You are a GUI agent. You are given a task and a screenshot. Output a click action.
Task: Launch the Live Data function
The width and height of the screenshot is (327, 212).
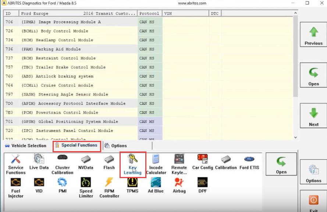coord(39,162)
